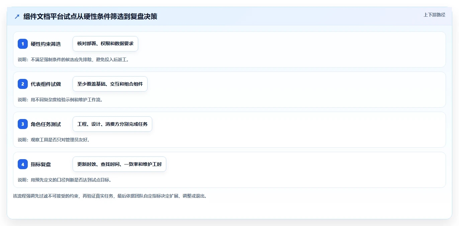The width and height of the screenshot is (459, 226).
Task: Click the title 组件文档平台试点从硬性条件筛选到复盘决策
Action: [90, 16]
